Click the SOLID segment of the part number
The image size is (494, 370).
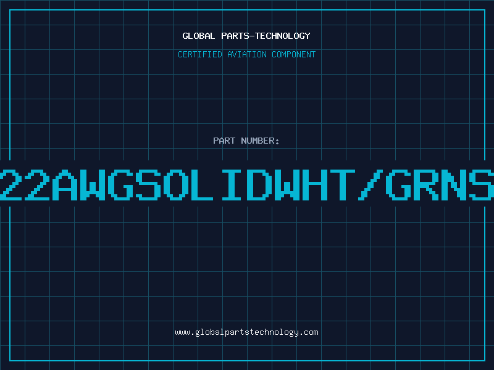tap(205, 184)
